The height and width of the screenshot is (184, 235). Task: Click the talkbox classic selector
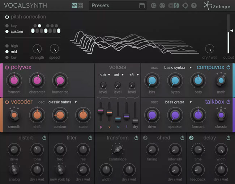[x=221, y=115]
